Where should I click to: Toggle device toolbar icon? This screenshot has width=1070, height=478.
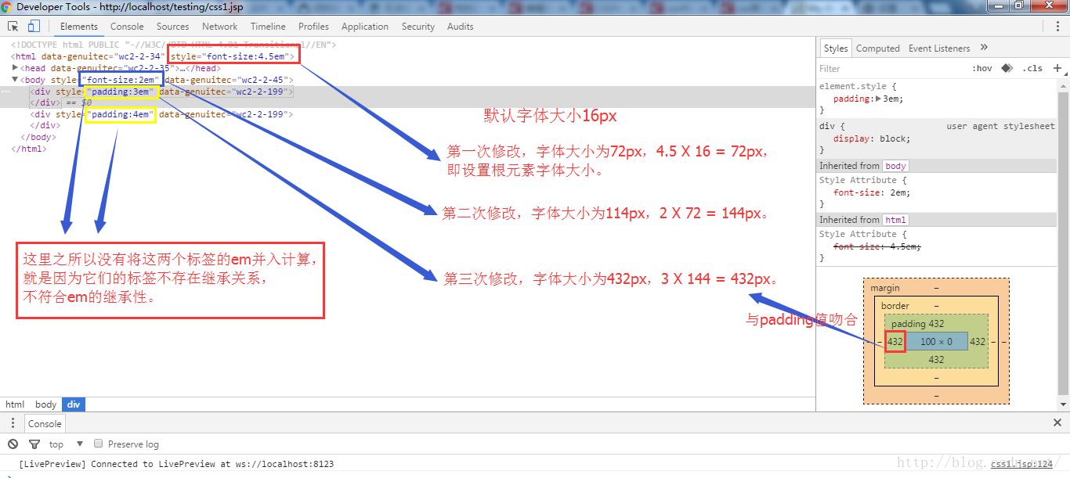[34, 26]
